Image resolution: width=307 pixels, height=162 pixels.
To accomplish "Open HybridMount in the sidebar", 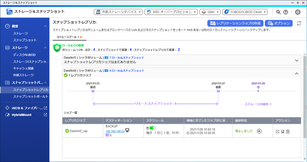I will pos(22,115).
